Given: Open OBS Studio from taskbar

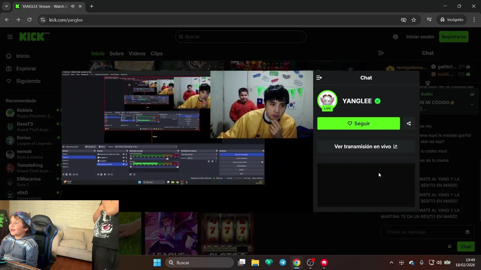Looking at the screenshot, I should tap(310, 262).
